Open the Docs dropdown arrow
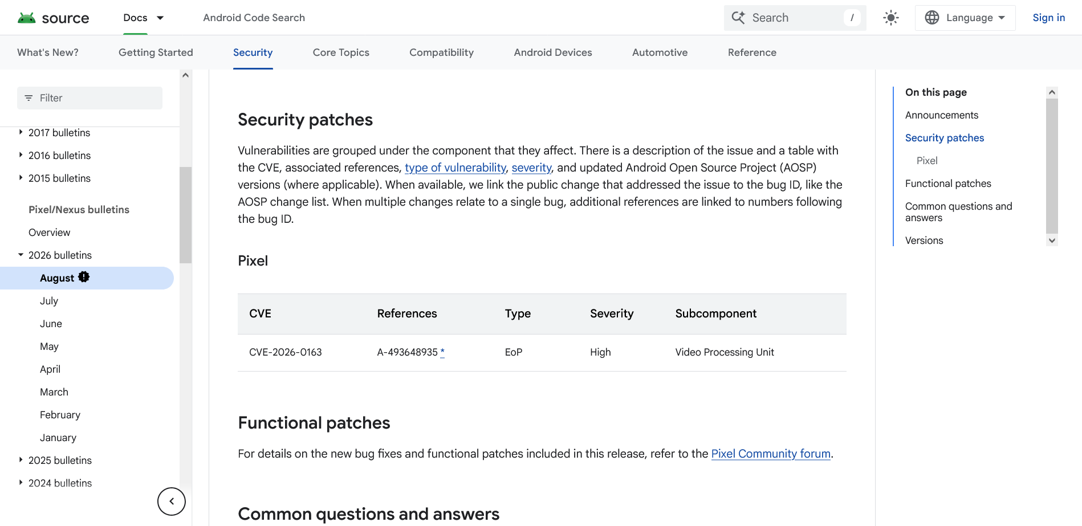This screenshot has width=1082, height=526. coord(160,18)
